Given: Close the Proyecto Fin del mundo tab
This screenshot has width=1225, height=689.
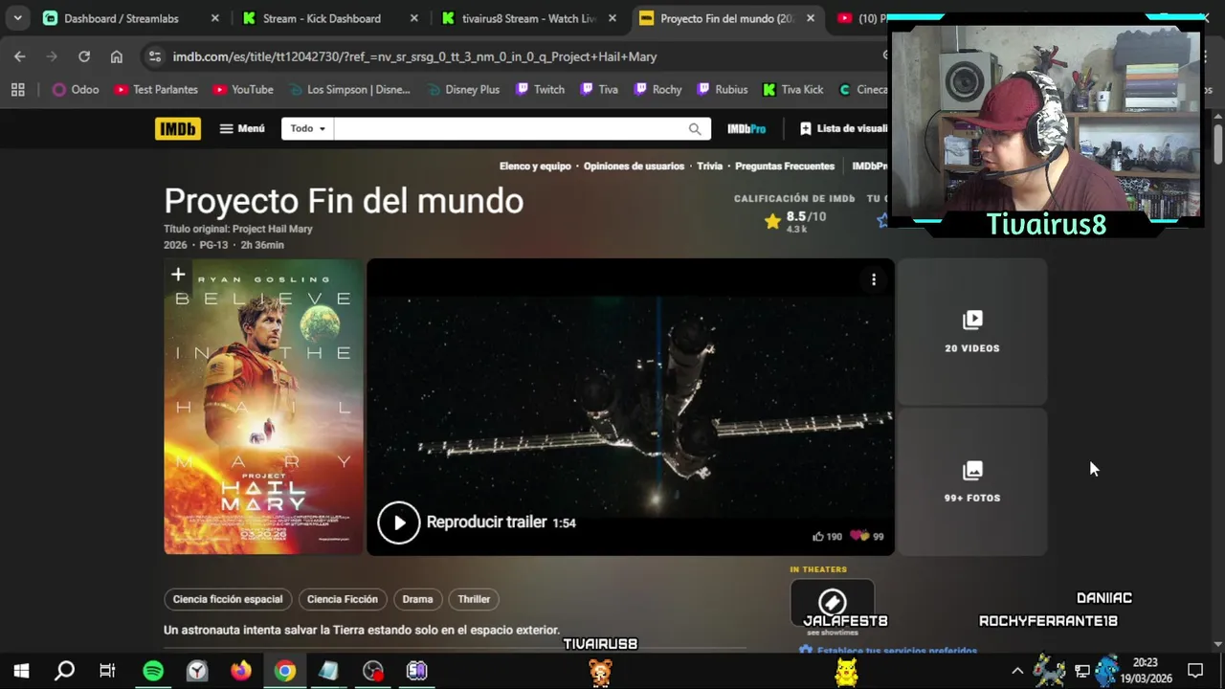Looking at the screenshot, I should [x=811, y=18].
